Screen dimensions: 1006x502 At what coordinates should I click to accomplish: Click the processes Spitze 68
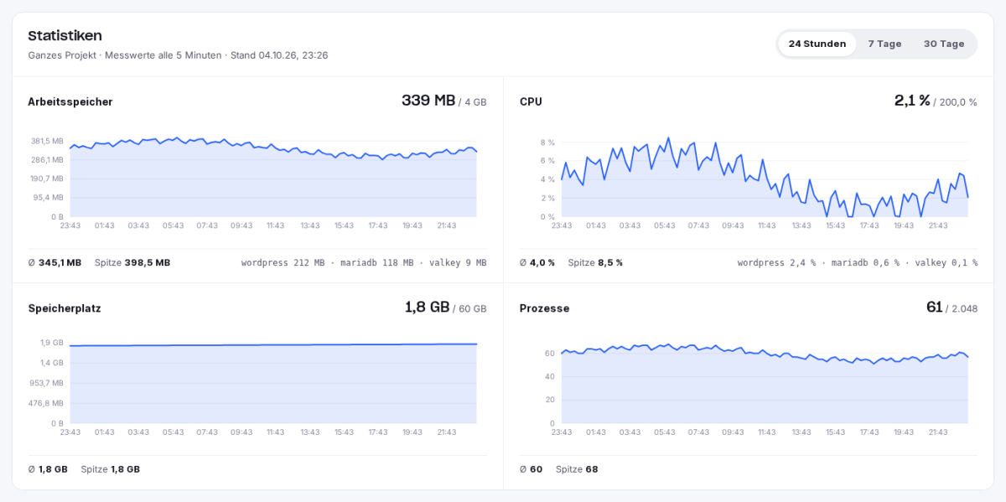[577, 469]
